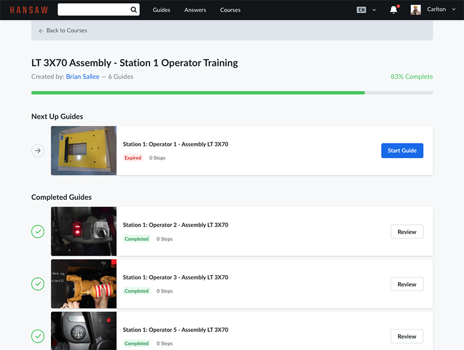Viewport: 464px width, 350px height.
Task: Click the back arrow in Back to Courses
Action: pos(41,31)
